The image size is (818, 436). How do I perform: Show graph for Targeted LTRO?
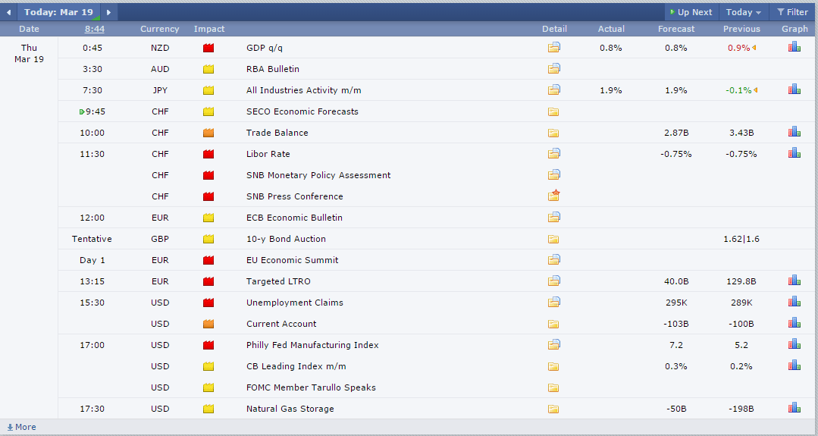click(x=794, y=281)
